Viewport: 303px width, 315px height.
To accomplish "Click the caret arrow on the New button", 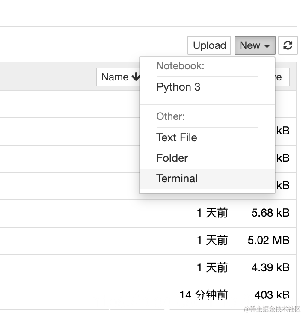I will (267, 46).
